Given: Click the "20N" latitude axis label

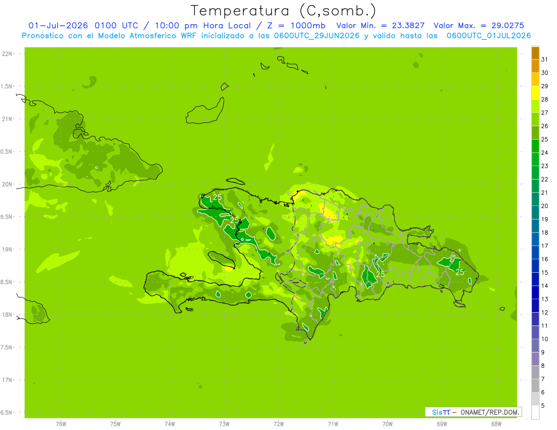Looking at the screenshot, I should point(7,184).
